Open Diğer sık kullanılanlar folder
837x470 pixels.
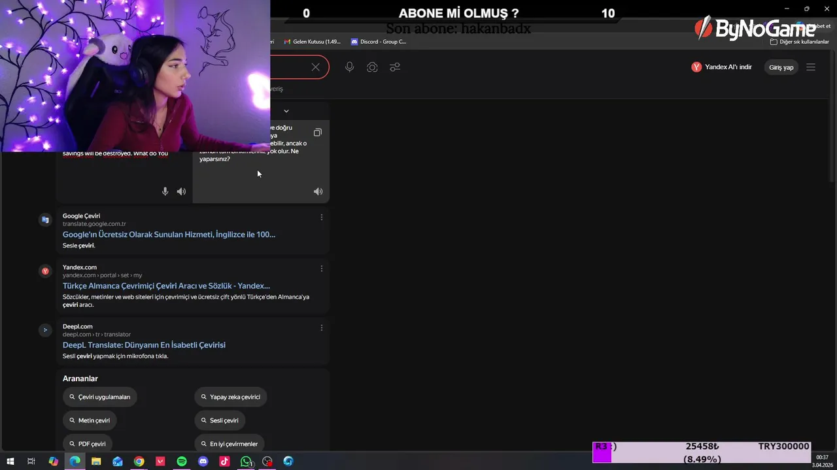coord(800,42)
